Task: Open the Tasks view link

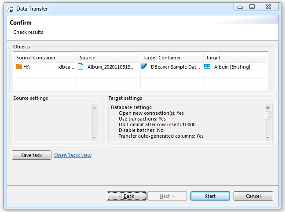Action: coord(73,155)
